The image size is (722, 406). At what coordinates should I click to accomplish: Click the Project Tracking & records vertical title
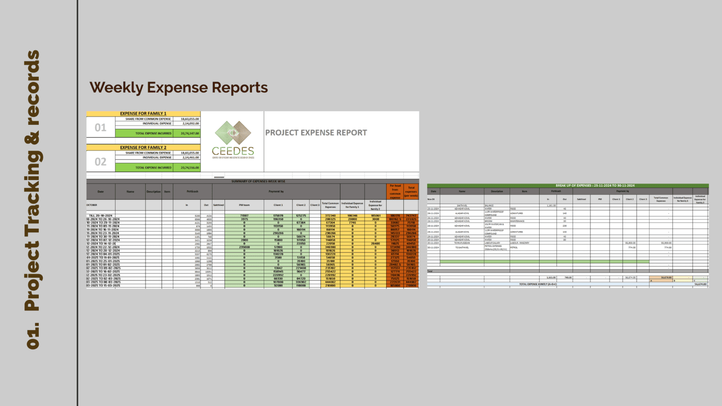tap(32, 198)
